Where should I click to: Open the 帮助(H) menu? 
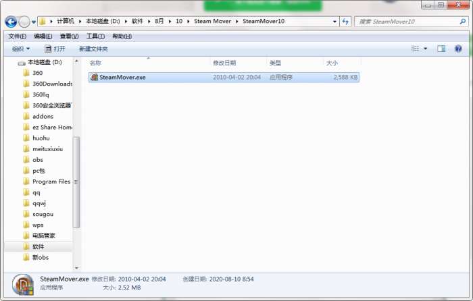pyautogui.click(x=122, y=36)
